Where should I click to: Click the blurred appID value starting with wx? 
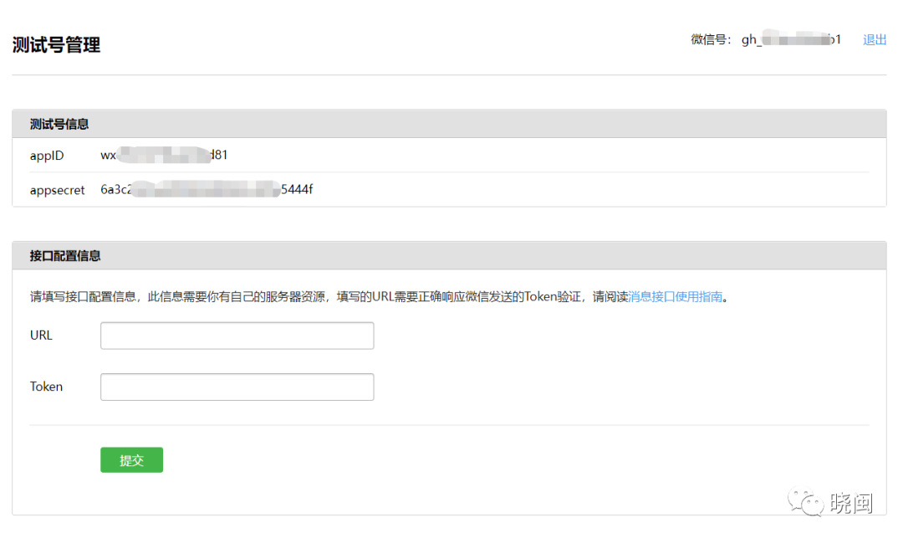[x=164, y=156]
